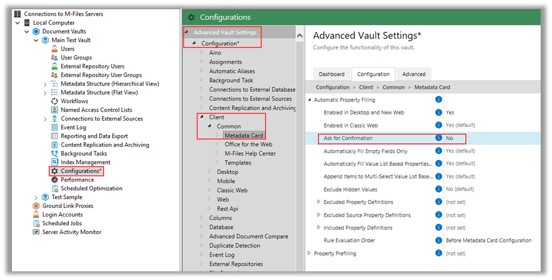Click the Ask for Confirmation value No
552x280 pixels.
(x=449, y=138)
